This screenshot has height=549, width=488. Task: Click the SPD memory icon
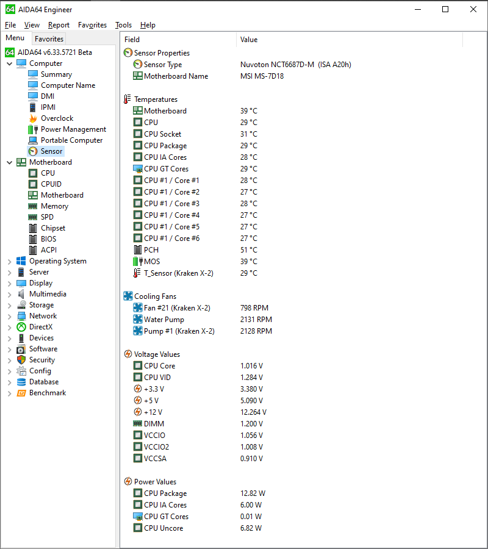[33, 217]
